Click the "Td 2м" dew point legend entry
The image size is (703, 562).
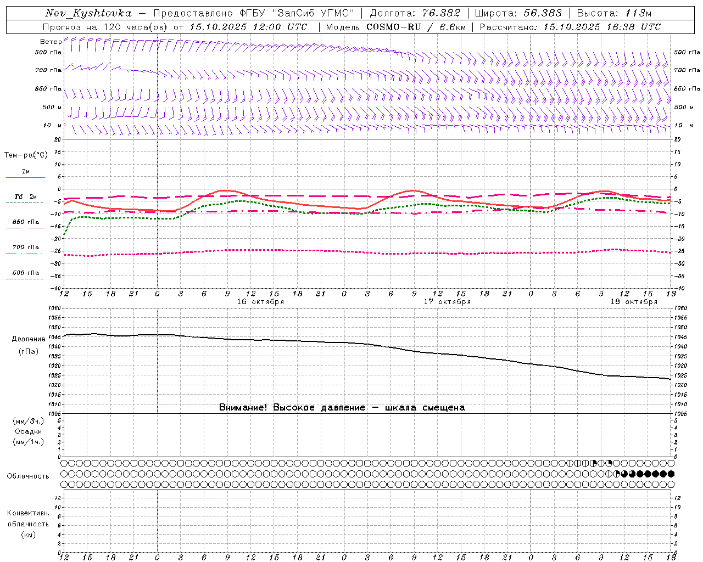(25, 196)
